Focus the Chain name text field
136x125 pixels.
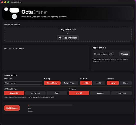click(23, 83)
